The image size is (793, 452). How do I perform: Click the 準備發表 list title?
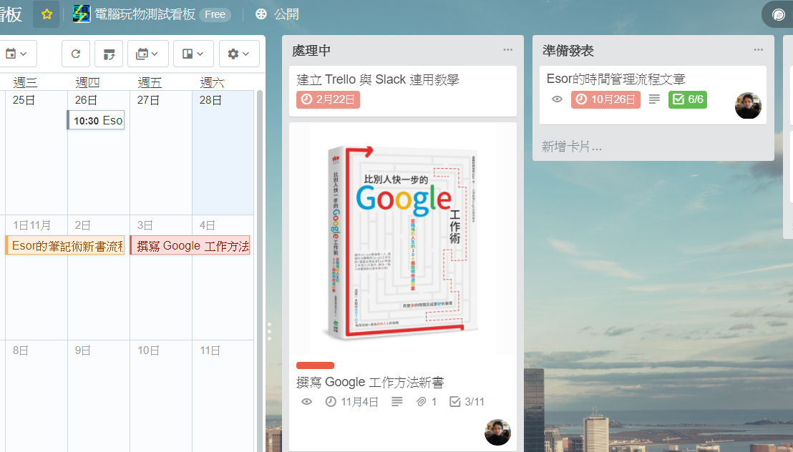[568, 51]
